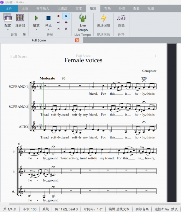The width and height of the screenshot is (181, 212).
Task: Click the 磁性布局: 默认 status entry
Action: click(166, 209)
